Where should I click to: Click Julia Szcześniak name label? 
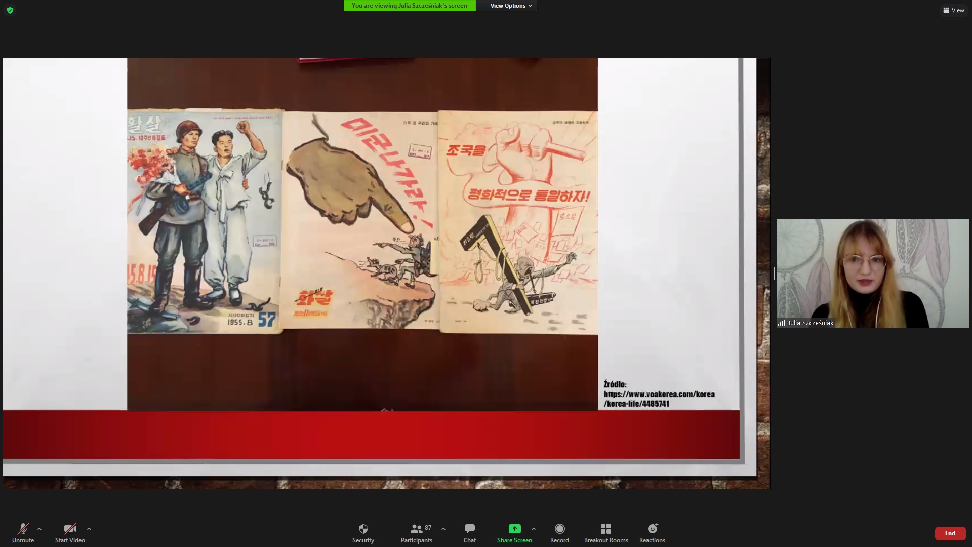(x=810, y=323)
